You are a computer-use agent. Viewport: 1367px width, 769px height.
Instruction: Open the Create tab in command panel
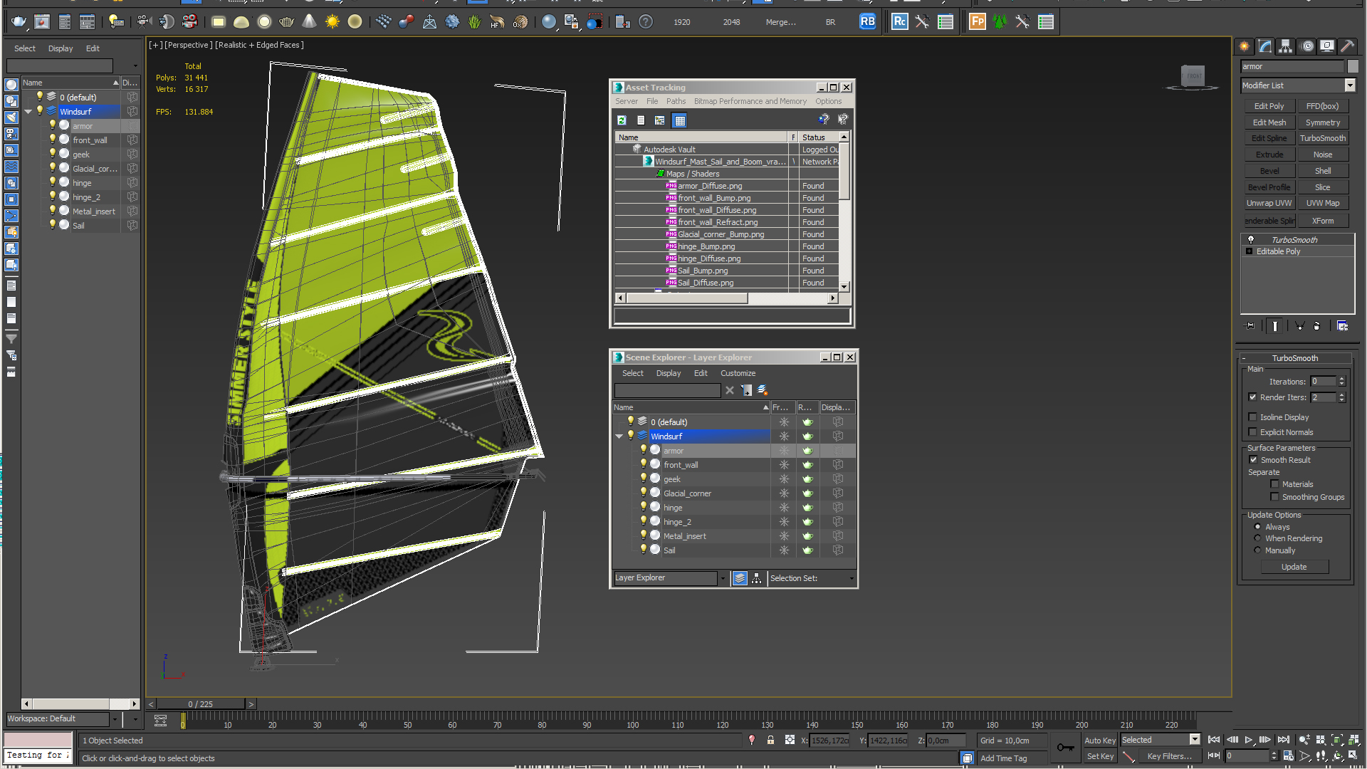1244,46
